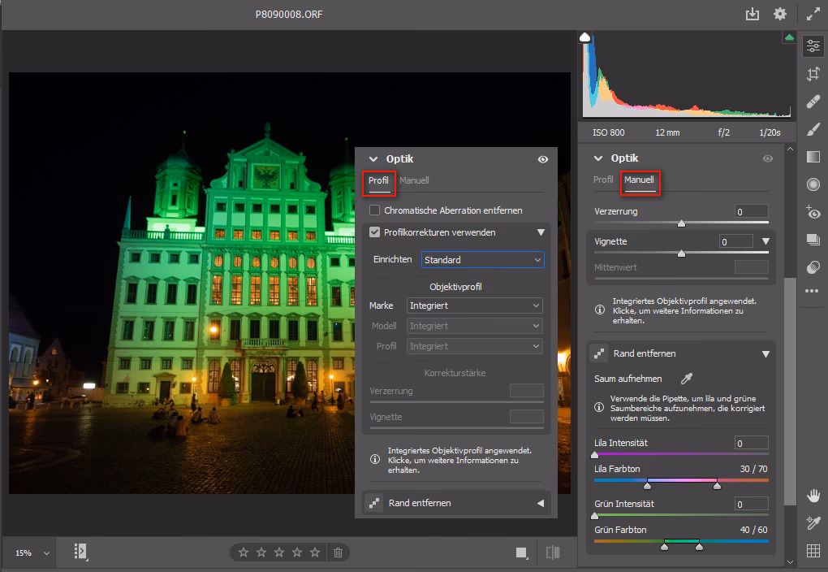Open the Einrichten Standard dropdown
The image size is (828, 572).
coord(482,260)
